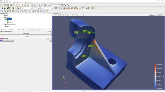Viewport: 165px width, 92px height.
Task: Open the Cell Labels dropdown button
Action: [x=26, y=33]
